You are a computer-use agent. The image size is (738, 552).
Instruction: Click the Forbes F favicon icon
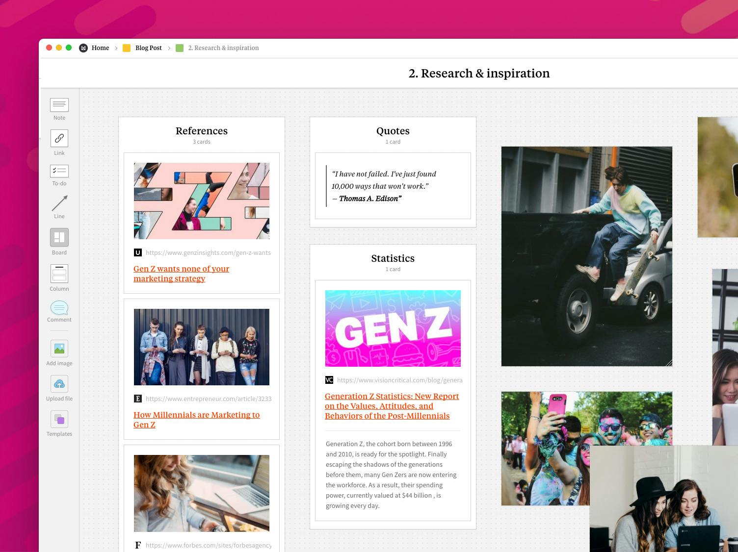pyautogui.click(x=138, y=545)
